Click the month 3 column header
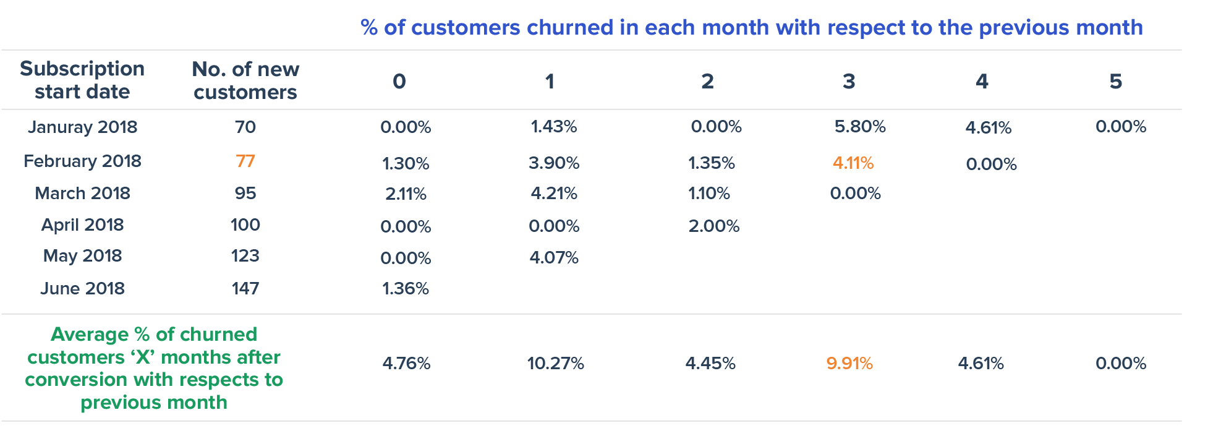Screen dimensions: 1221x436 (849, 81)
